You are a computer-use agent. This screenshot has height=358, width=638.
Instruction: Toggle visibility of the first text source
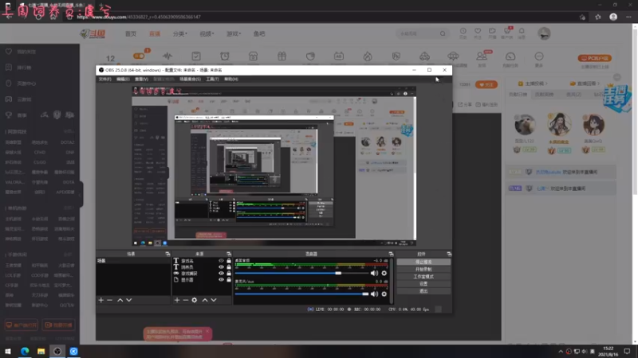[x=221, y=261]
